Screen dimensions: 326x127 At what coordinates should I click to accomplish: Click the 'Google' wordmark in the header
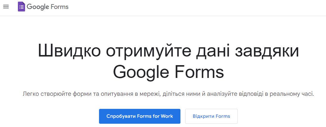point(38,7)
